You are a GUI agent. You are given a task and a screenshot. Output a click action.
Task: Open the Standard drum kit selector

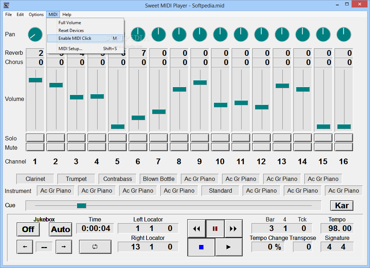click(220, 191)
